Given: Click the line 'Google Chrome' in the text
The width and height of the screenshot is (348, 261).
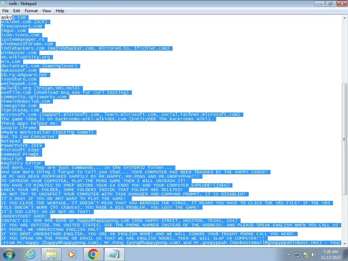Looking at the screenshot, I should tap(19, 128).
